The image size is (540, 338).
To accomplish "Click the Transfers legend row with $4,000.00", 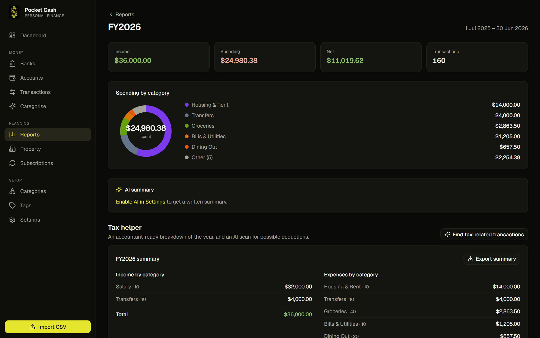I will tap(352, 115).
